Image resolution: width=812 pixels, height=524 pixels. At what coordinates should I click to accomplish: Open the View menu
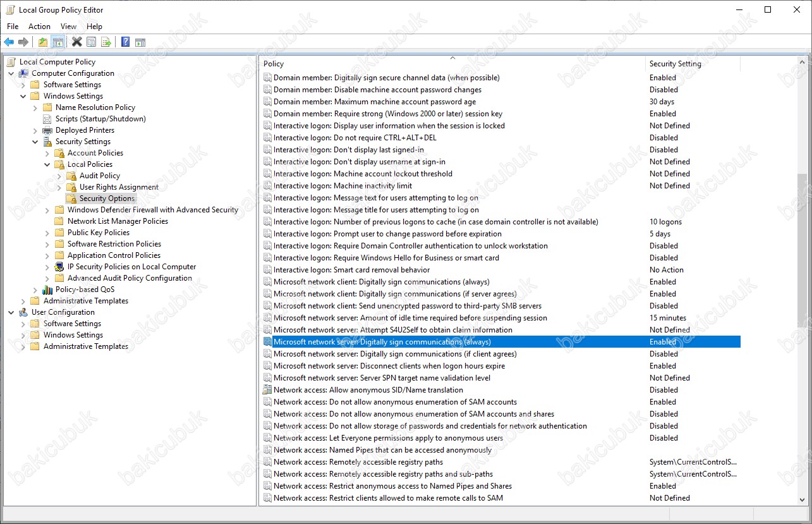(x=68, y=27)
